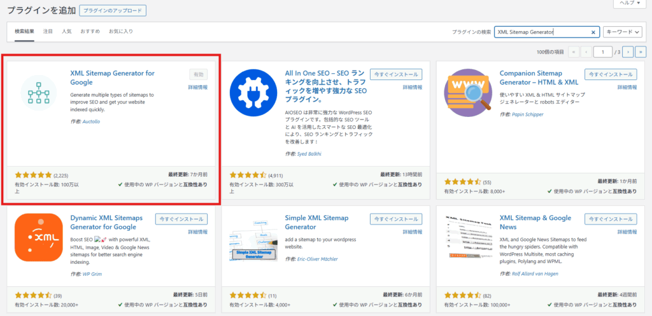This screenshot has width=652, height=316.
Task: Open author link Eric-Oliver Mächler
Action: 317,259
